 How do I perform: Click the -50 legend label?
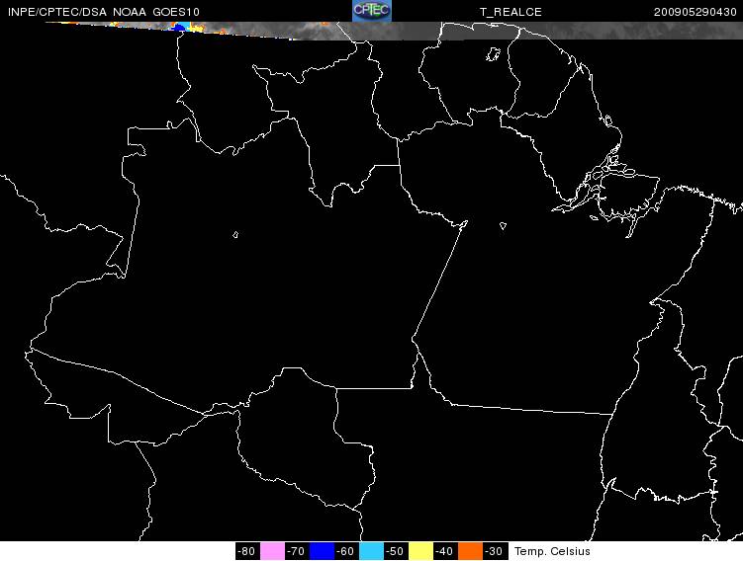[396, 551]
